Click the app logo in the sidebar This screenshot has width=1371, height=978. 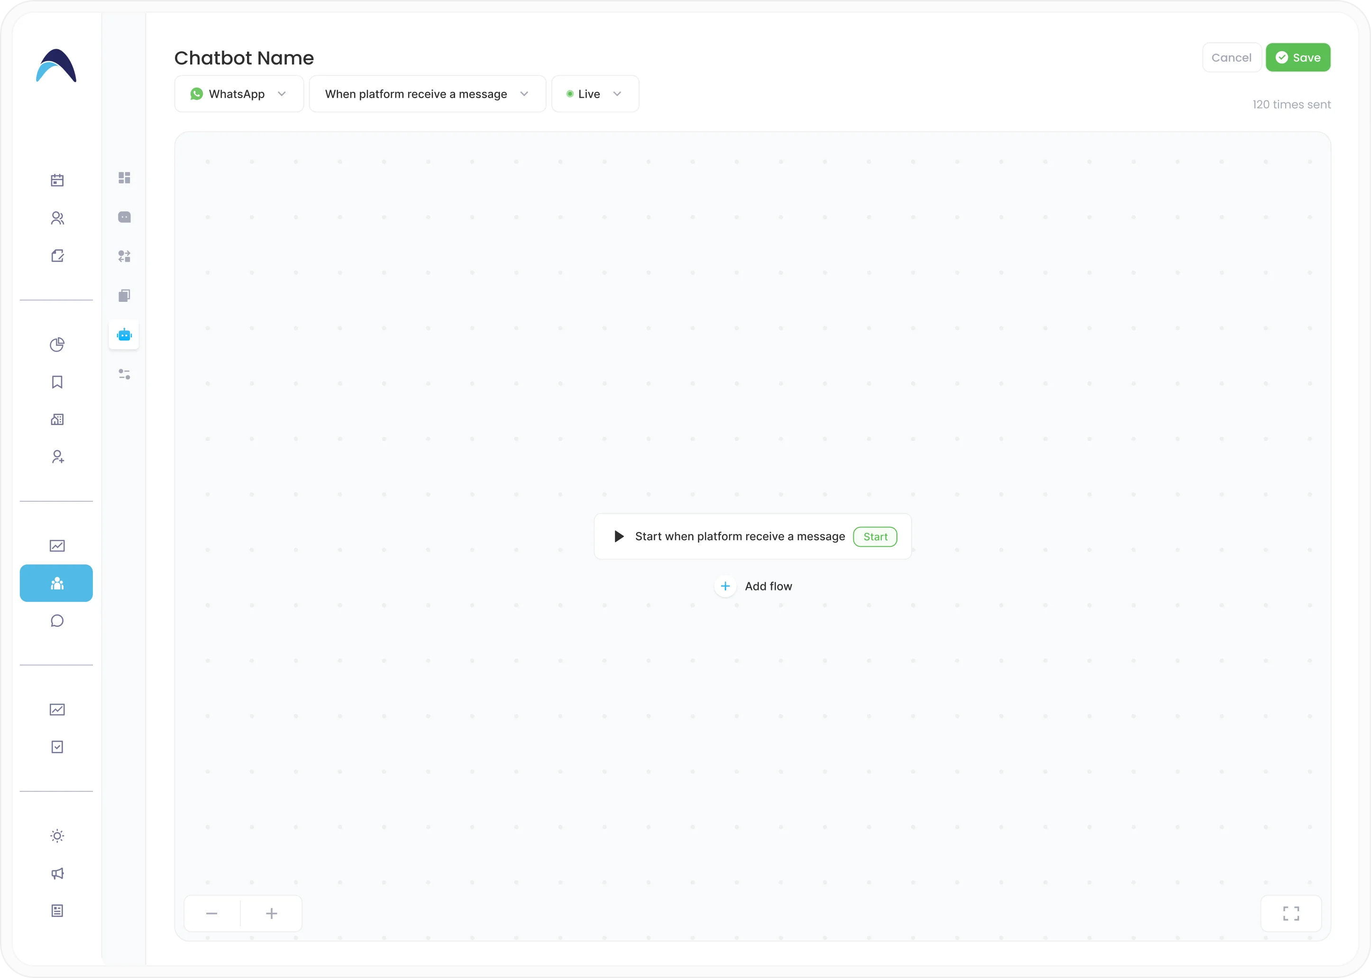pyautogui.click(x=56, y=65)
